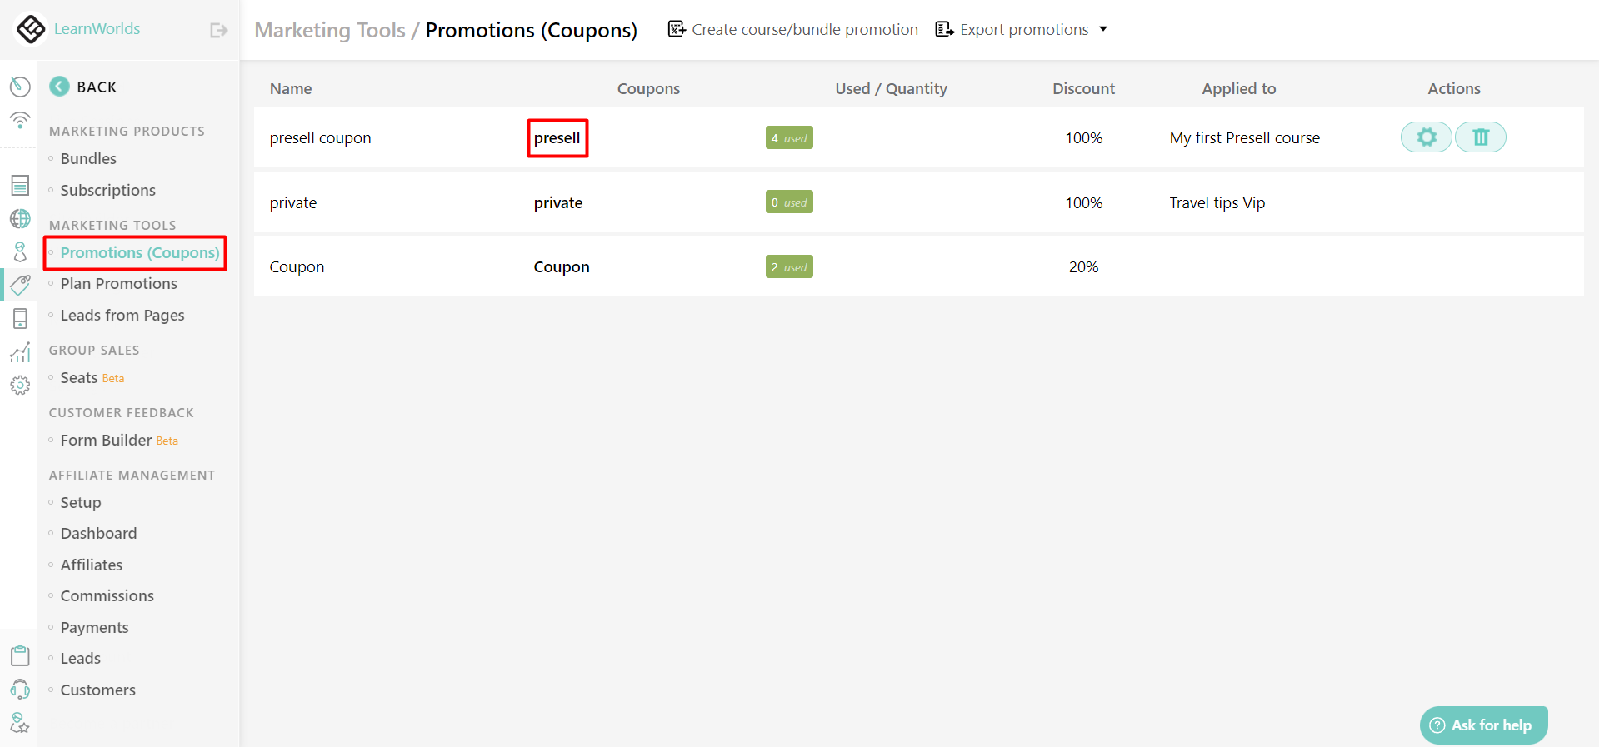Click Create course/bundle promotion
Screen dimensions: 1599x747
792,29
